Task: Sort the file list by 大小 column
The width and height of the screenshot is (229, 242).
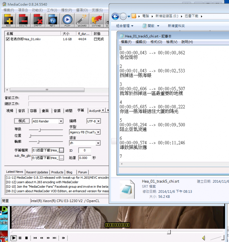Action: point(68,33)
